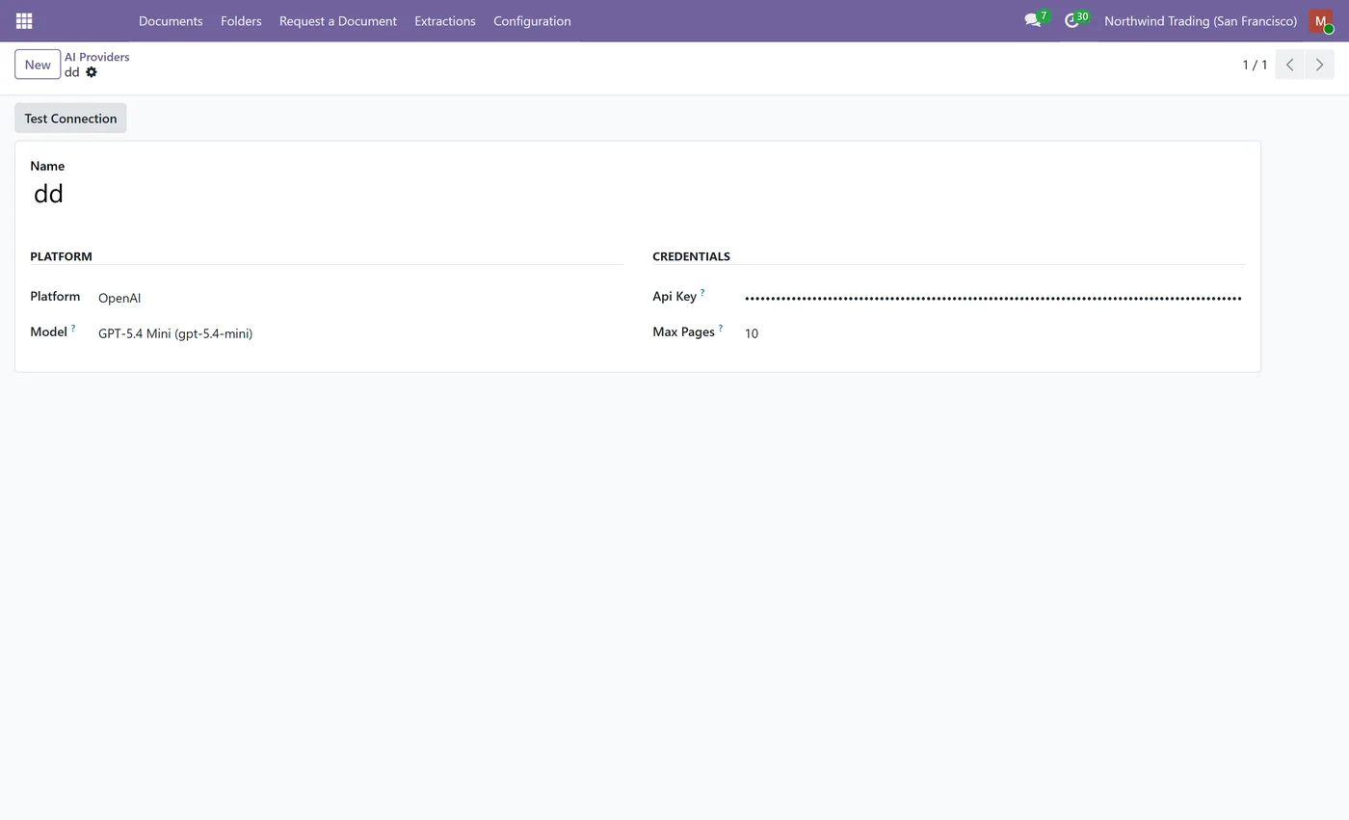Switch company Northwind Trading (San Francisco)
The height and width of the screenshot is (820, 1349).
pos(1201,20)
